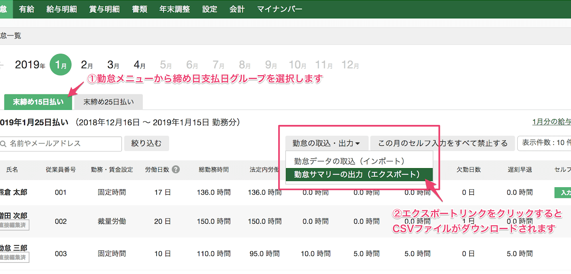The image size is (571, 274).
Task: Click green 入力 button in row 001
Action: (563, 192)
